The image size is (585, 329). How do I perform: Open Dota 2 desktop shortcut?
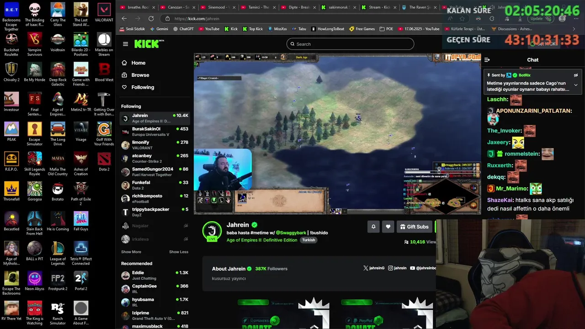[104, 162]
